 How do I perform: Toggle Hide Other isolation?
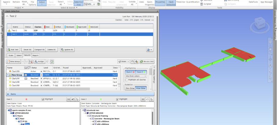pos(141,88)
